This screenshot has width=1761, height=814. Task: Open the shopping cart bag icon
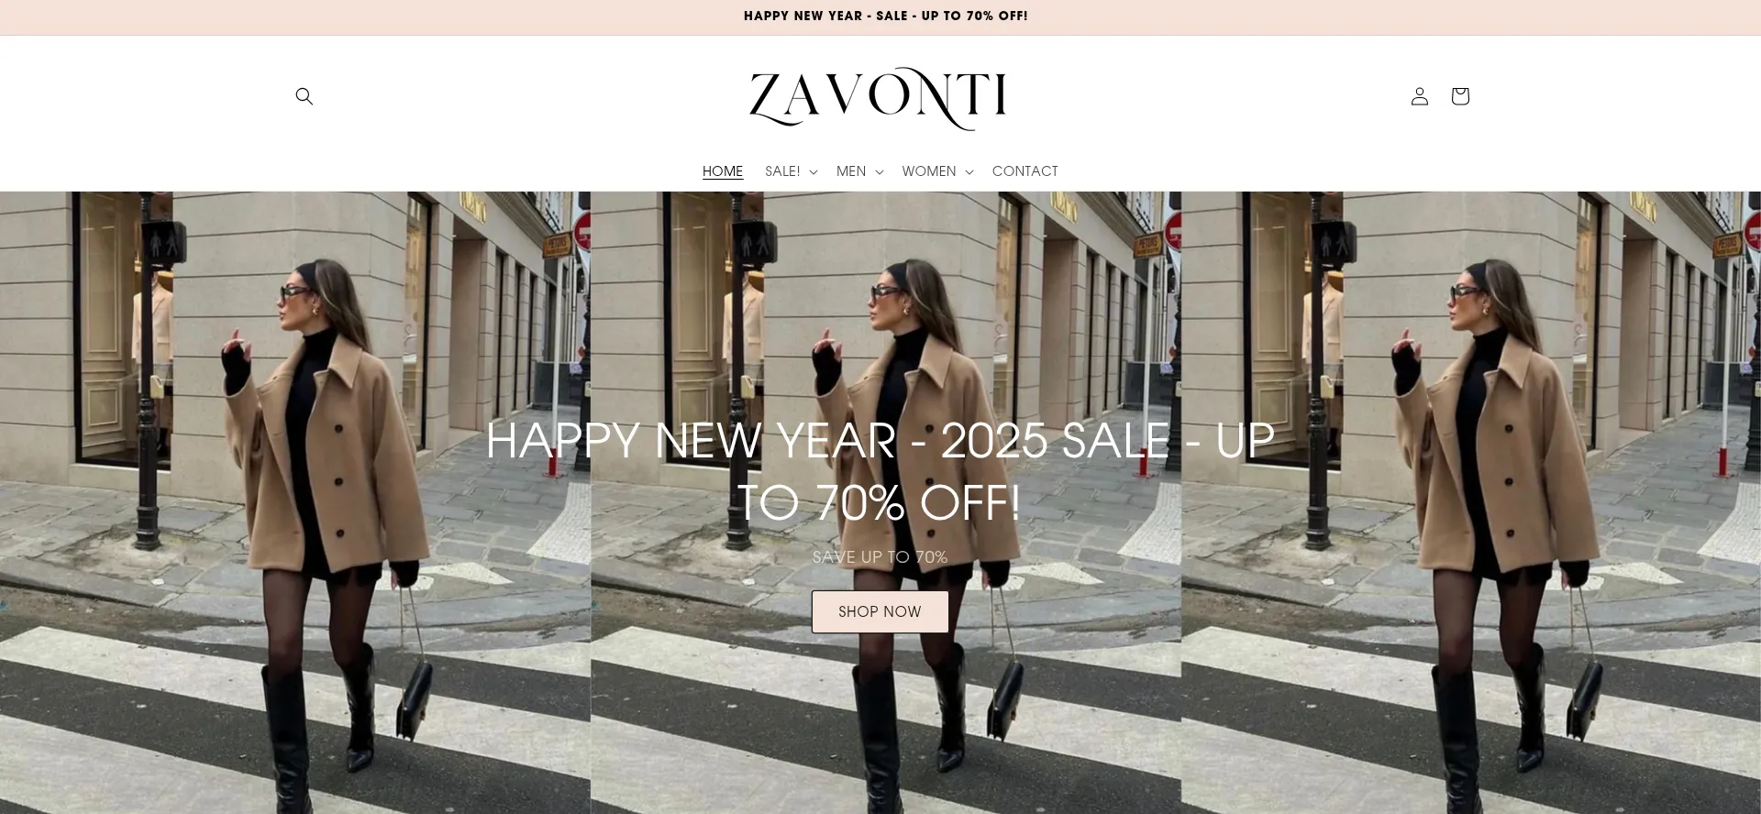click(x=1460, y=96)
